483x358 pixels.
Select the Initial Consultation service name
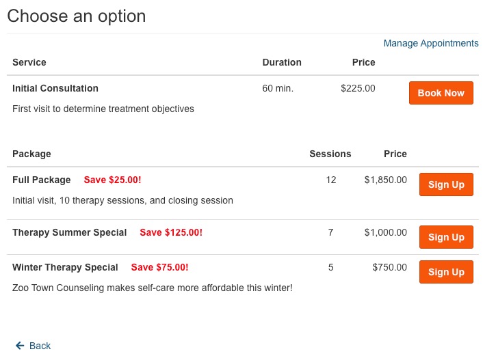coord(55,88)
